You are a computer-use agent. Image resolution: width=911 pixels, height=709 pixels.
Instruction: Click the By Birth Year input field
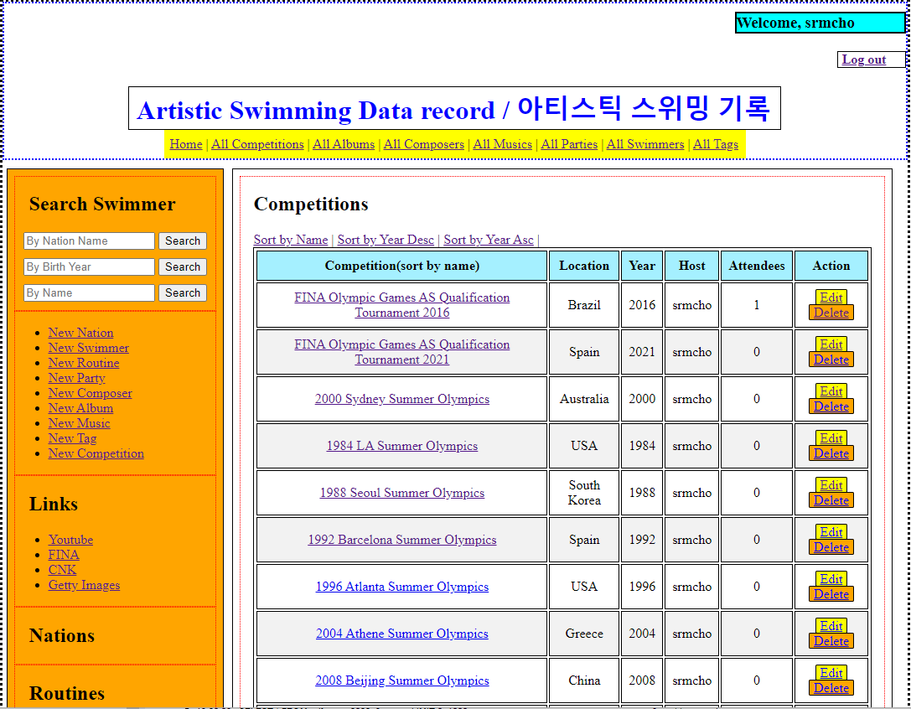tap(89, 267)
